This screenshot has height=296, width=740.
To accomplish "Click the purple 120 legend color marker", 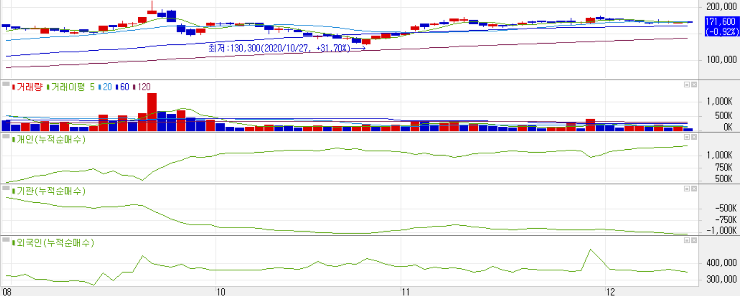I will point(134,87).
